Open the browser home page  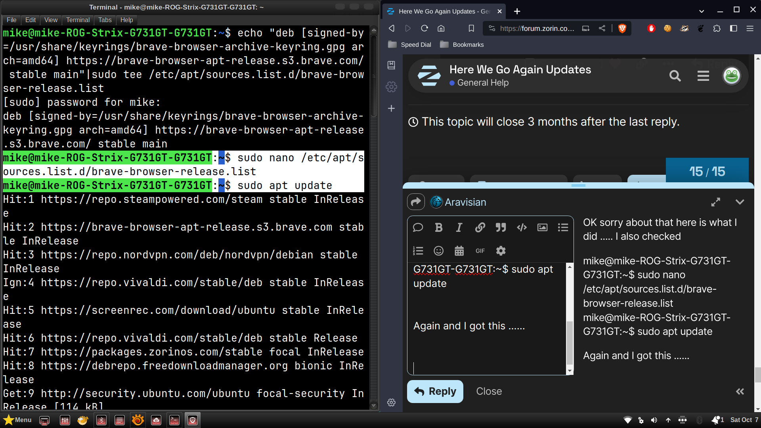tap(441, 28)
